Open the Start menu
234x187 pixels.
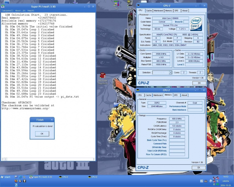click(6, 177)
